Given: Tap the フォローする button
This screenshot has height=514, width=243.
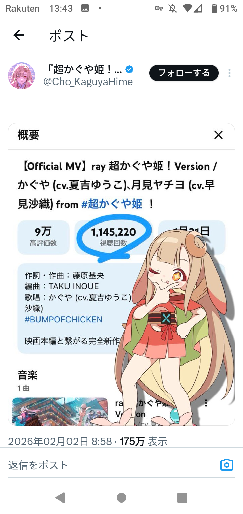Looking at the screenshot, I should tap(184, 73).
